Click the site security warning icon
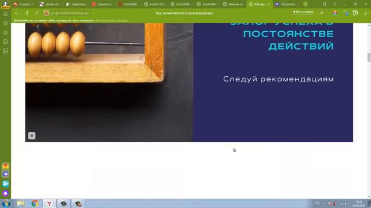The image size is (371, 208). point(46,13)
